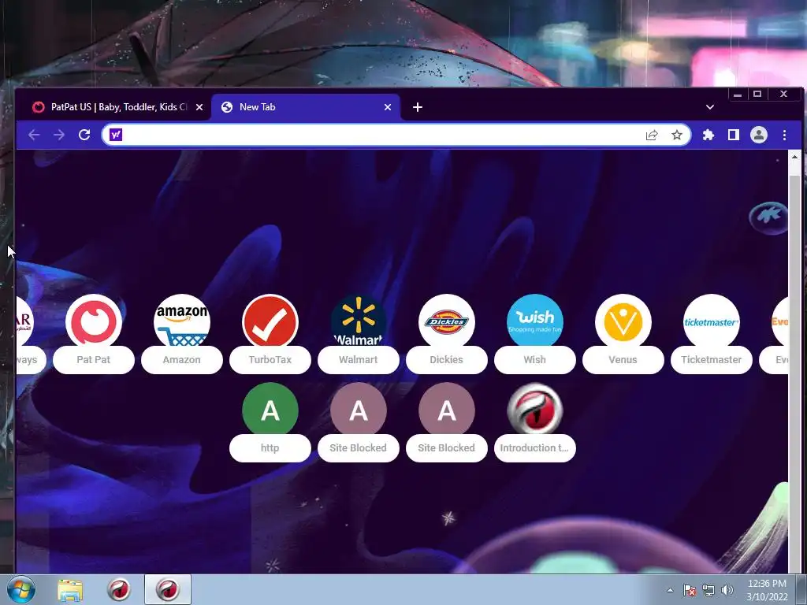Screen dimensions: 807x605
Task: Click the Walmart label button
Action: pyautogui.click(x=359, y=359)
